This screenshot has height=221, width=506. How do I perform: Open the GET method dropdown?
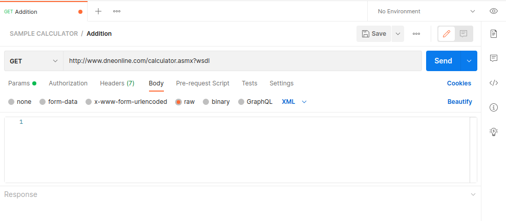34,61
